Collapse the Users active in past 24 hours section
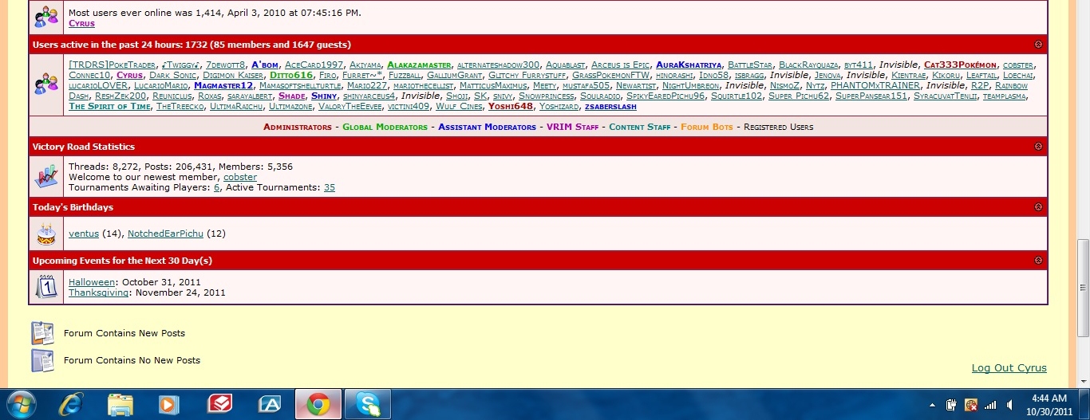Screen dimensions: 1090x420 [x=1038, y=45]
